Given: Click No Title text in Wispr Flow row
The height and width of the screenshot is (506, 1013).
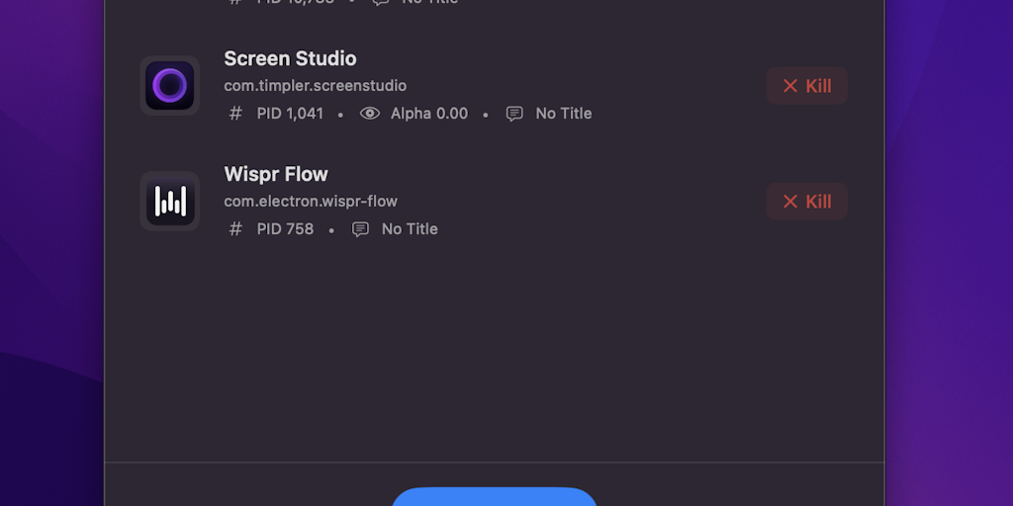Looking at the screenshot, I should point(410,229).
